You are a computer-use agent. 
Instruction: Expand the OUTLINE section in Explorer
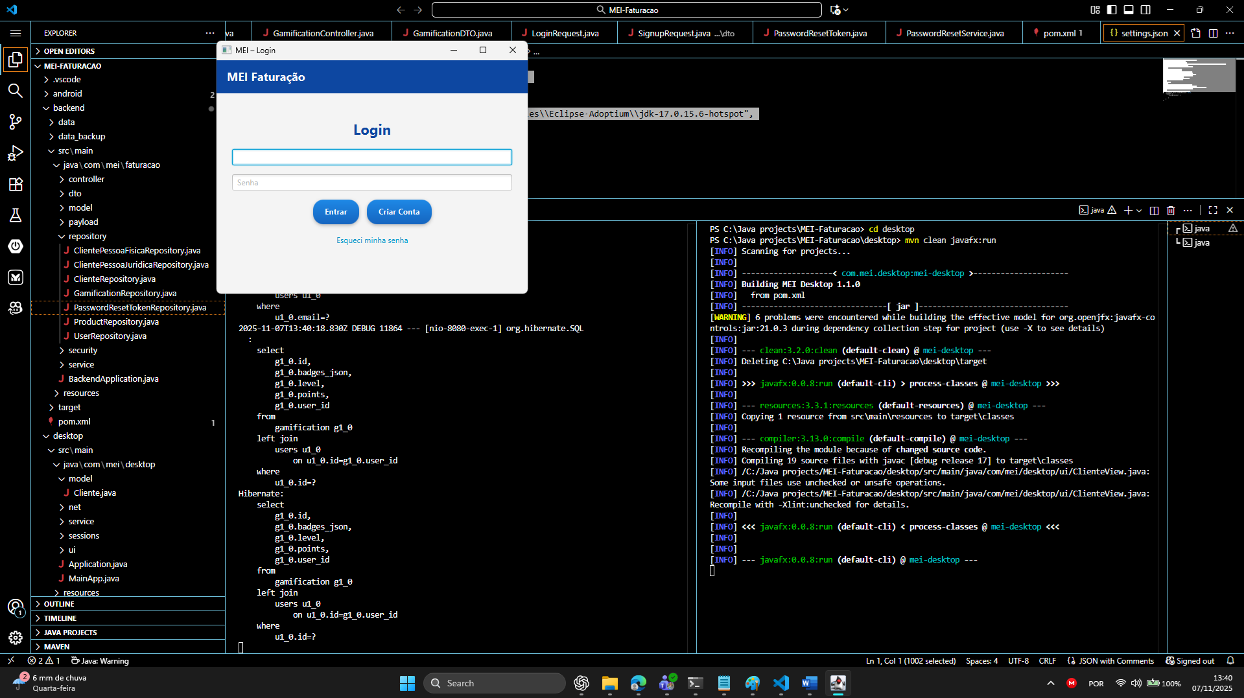click(x=59, y=604)
